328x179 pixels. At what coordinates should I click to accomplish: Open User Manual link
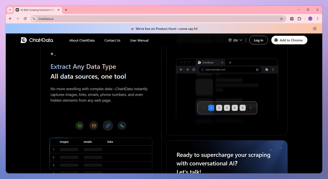tap(139, 40)
